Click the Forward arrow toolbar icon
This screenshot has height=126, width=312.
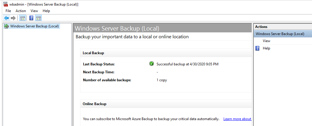[13, 18]
